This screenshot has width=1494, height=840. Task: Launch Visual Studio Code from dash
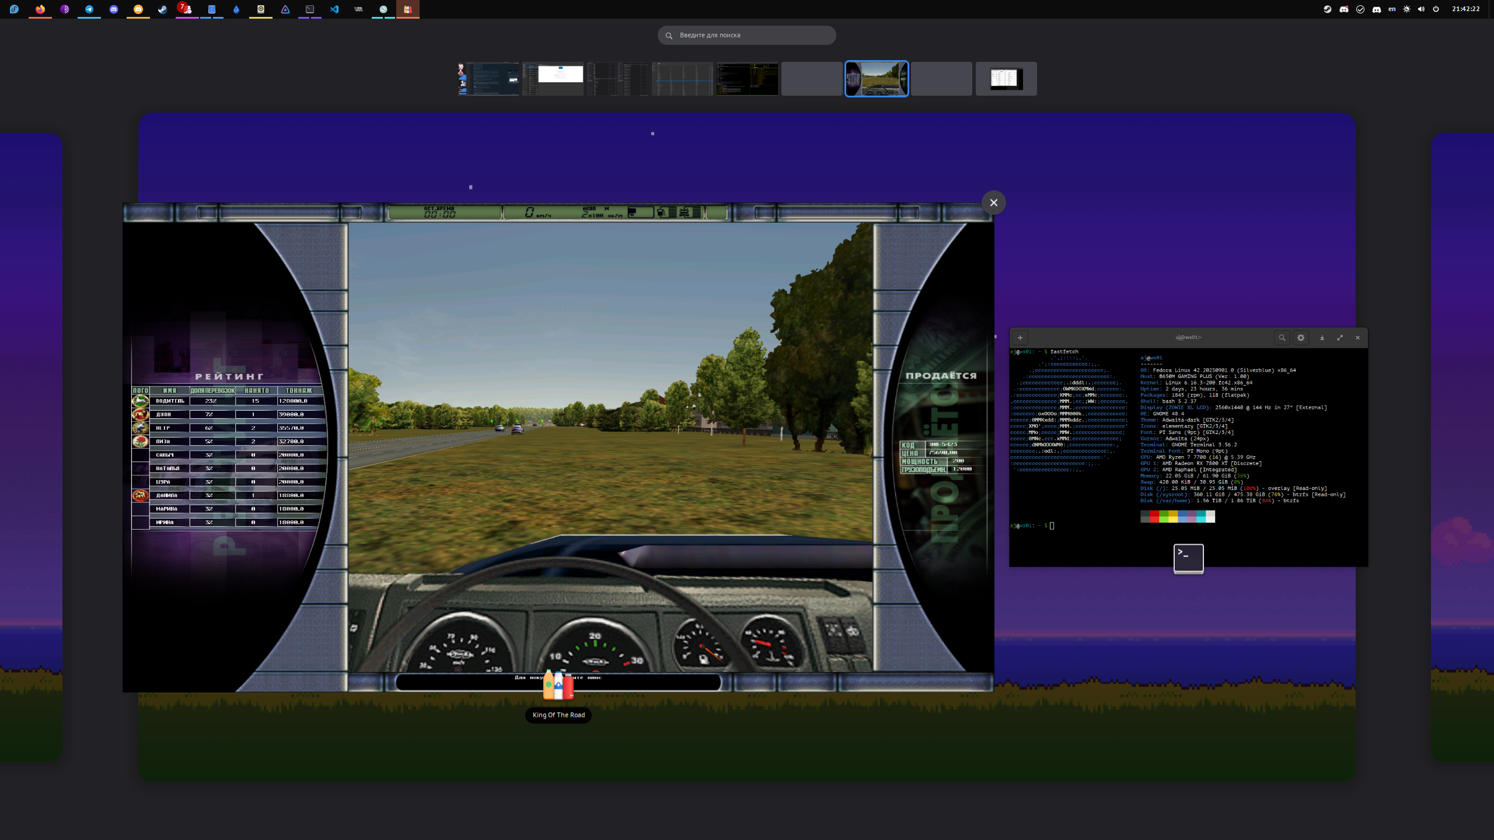click(334, 9)
